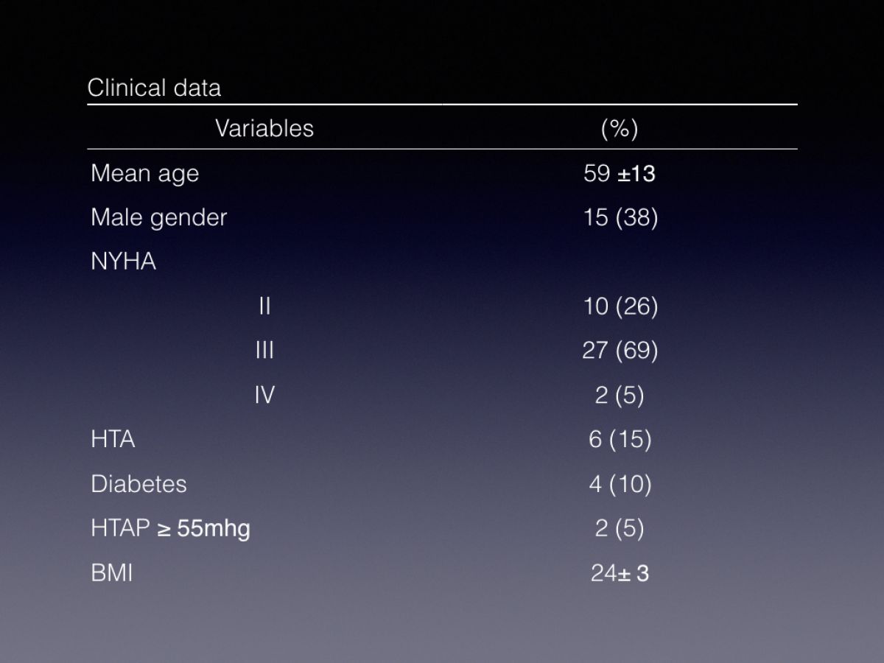Select NYHA class 'III' label
The width and height of the screenshot is (884, 663).
(264, 351)
